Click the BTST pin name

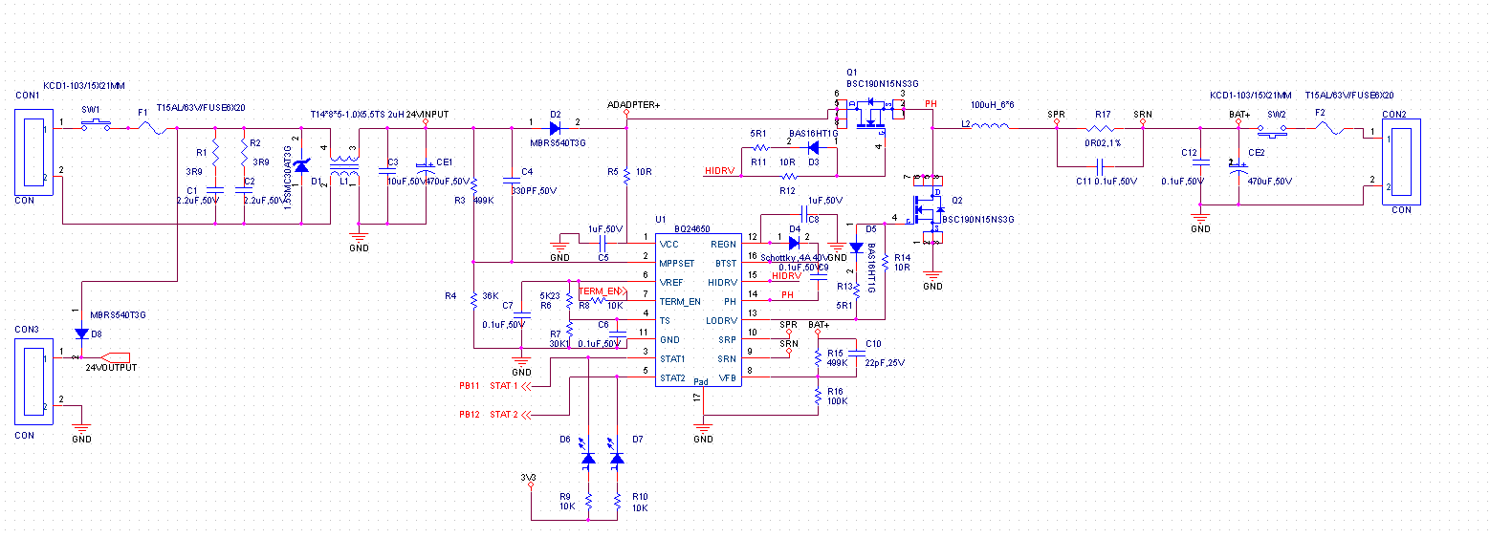726,263
